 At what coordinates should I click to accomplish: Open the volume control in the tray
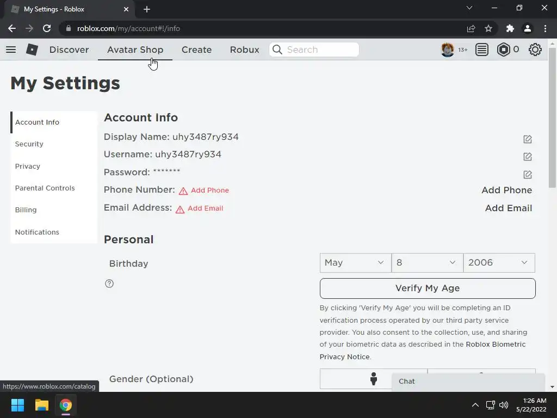pos(504,405)
